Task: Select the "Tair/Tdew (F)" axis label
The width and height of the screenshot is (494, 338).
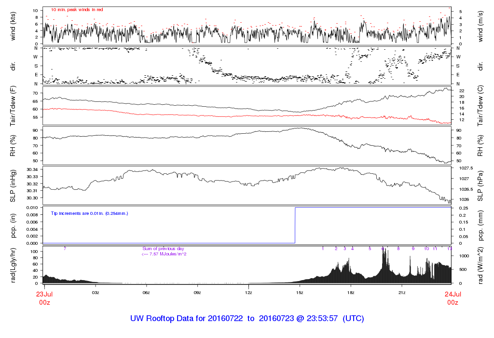Action: pos(13,106)
